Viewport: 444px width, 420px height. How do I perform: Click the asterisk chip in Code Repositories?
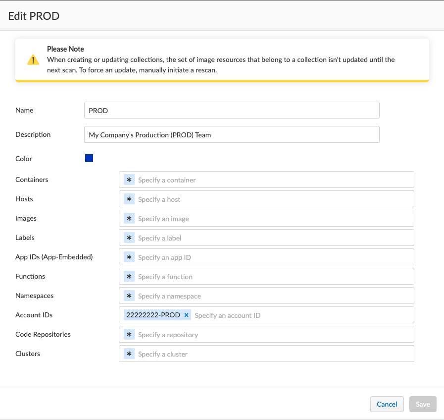pyautogui.click(x=129, y=335)
